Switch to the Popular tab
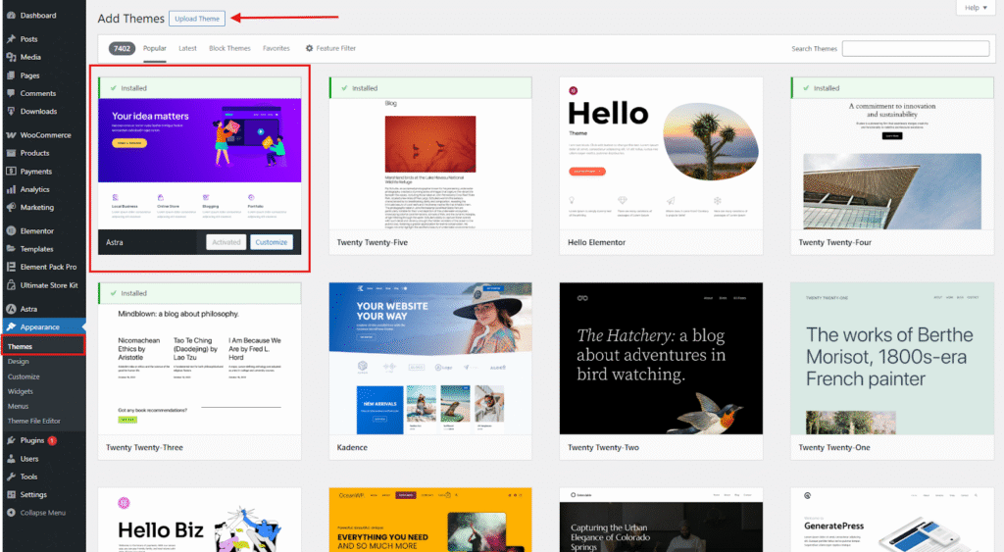Image resolution: width=1004 pixels, height=552 pixels. click(154, 49)
